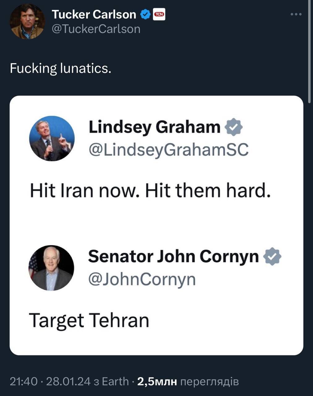Open the 2,5млн переглядів view count
Screen dimensions: 313x396
pos(188,381)
